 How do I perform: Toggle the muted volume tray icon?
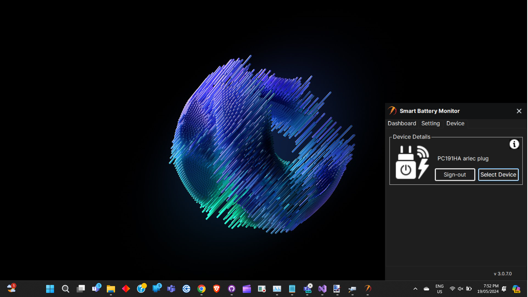(x=460, y=288)
